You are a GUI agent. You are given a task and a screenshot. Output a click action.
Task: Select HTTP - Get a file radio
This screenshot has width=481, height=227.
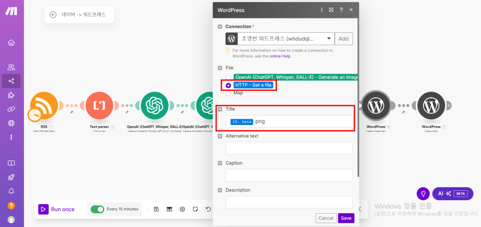pos(228,85)
